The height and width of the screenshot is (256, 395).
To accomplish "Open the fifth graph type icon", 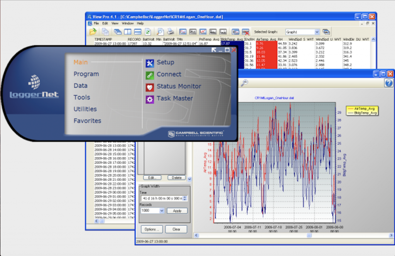I will tap(223, 32).
